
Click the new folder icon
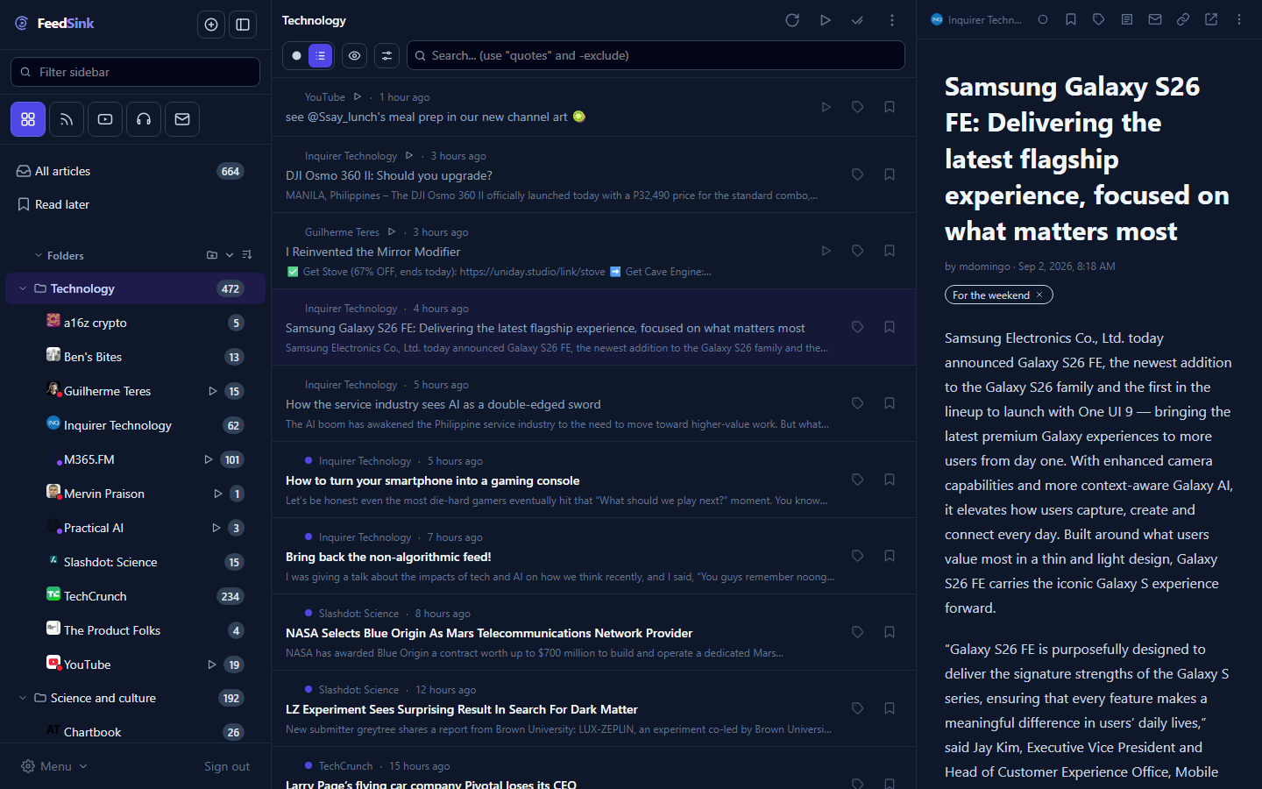click(212, 255)
